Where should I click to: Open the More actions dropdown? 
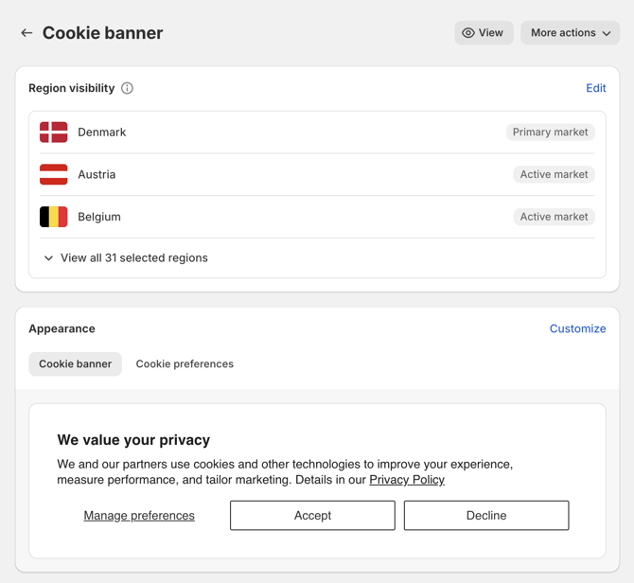(x=570, y=33)
